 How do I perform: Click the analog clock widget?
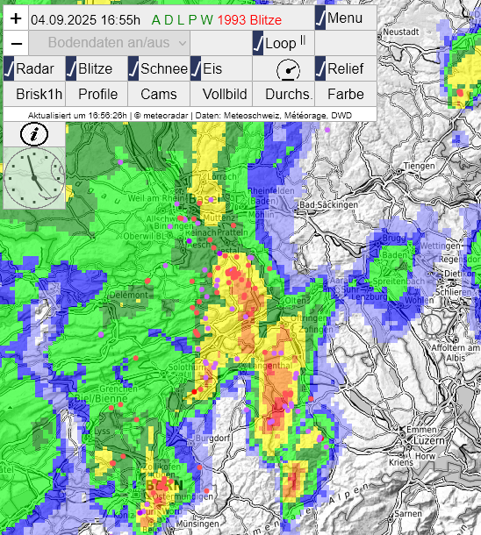click(x=34, y=178)
